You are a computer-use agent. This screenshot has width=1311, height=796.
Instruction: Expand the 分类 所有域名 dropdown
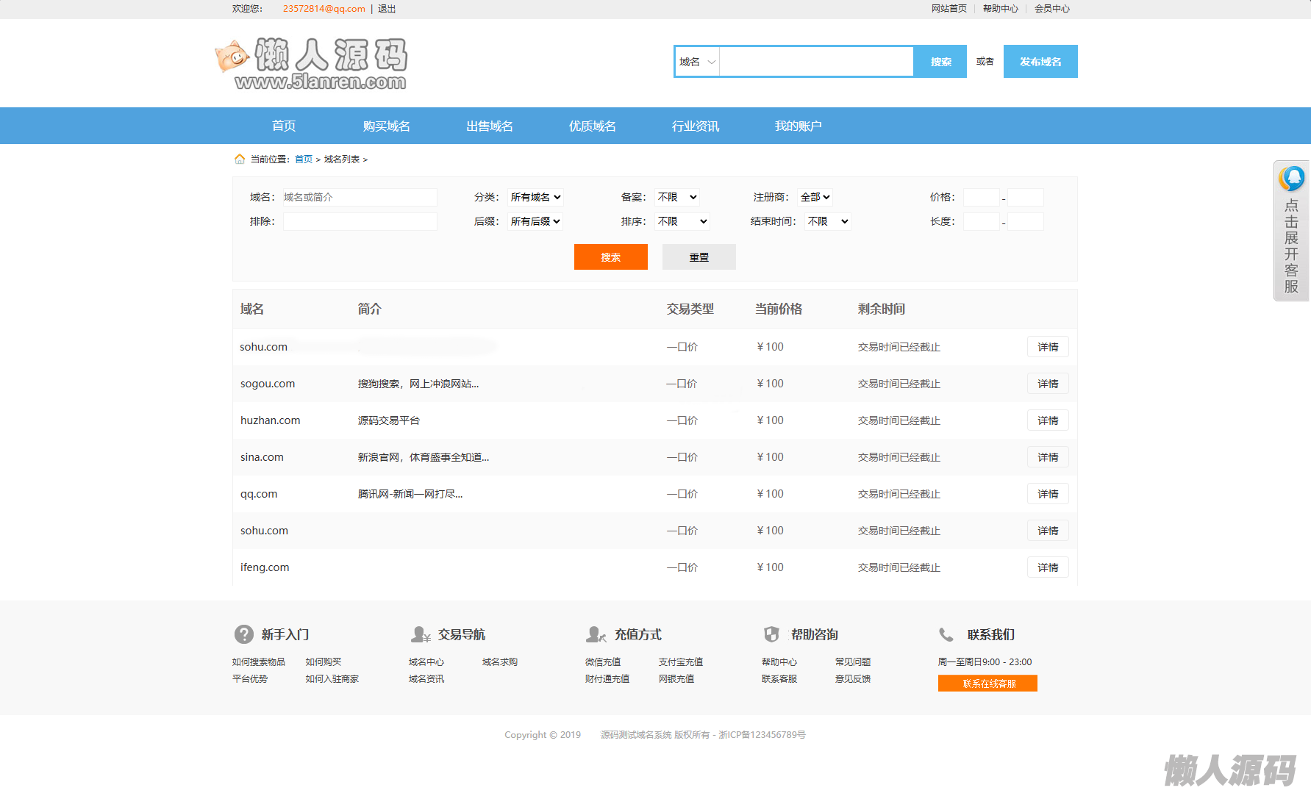[535, 197]
